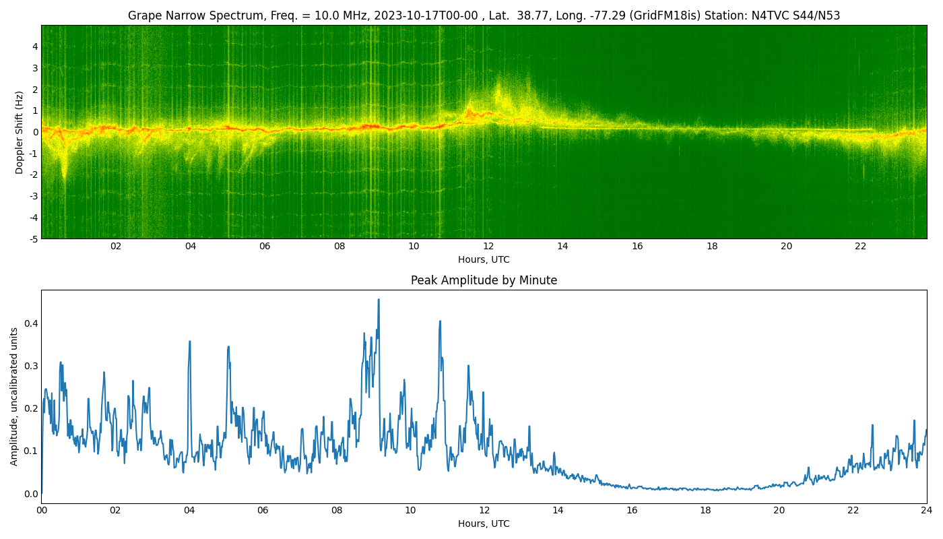
Task: Click the "24" hour tick on amplitude axis
Action: 927,510
